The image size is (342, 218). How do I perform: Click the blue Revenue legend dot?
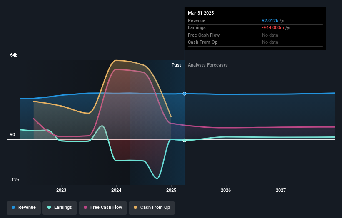click(13, 207)
